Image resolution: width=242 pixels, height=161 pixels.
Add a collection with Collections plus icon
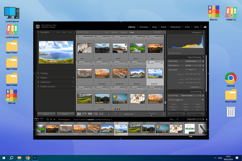[x=73, y=82]
